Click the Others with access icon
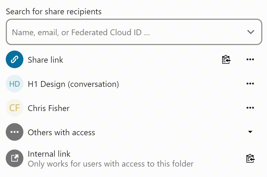This screenshot has width=267, height=177. (x=14, y=132)
